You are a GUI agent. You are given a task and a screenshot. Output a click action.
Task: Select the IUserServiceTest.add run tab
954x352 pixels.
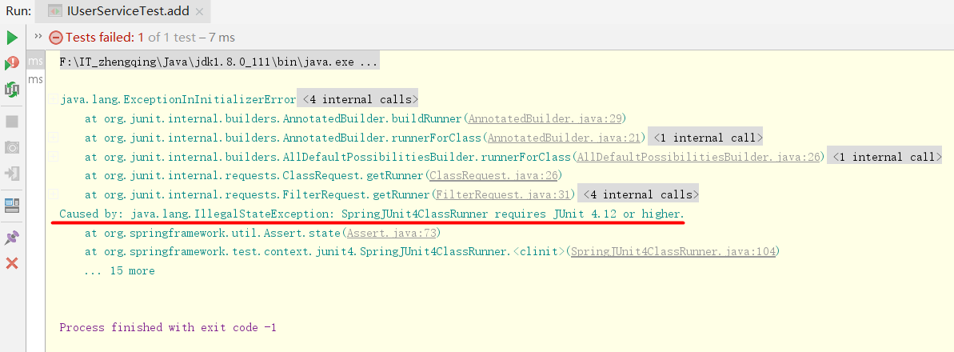pyautogui.click(x=123, y=11)
